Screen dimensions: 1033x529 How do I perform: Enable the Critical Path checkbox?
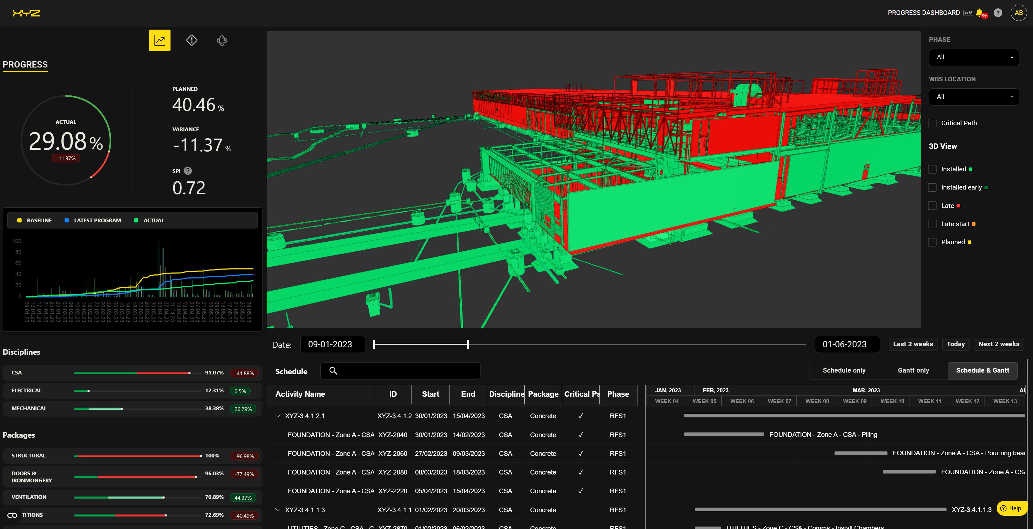pos(932,123)
